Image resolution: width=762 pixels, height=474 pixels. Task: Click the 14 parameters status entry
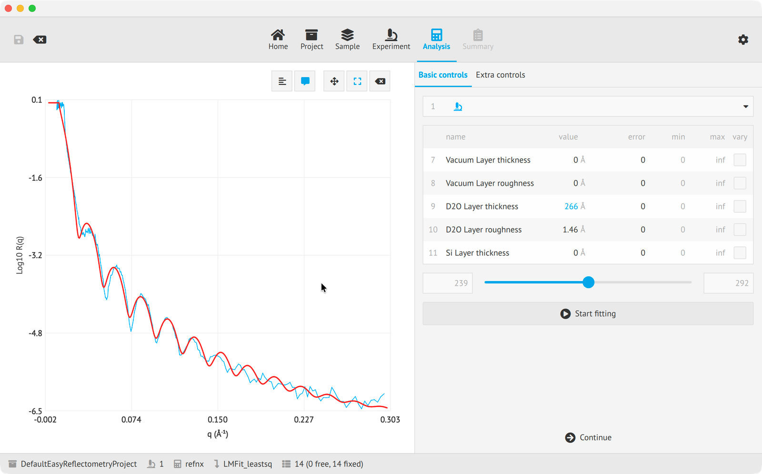(323, 464)
